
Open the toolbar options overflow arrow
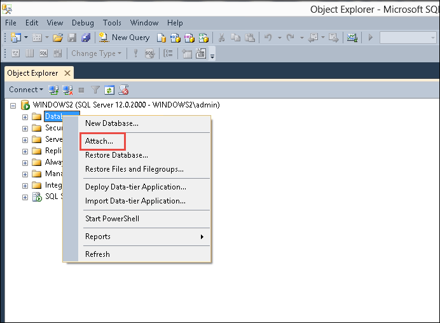(212, 57)
